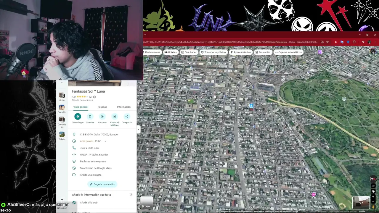Click the pink marker on the map

pyautogui.click(x=313, y=194)
